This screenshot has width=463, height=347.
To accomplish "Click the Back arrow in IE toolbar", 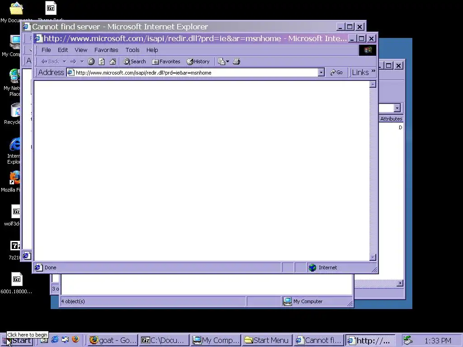I will [50, 61].
